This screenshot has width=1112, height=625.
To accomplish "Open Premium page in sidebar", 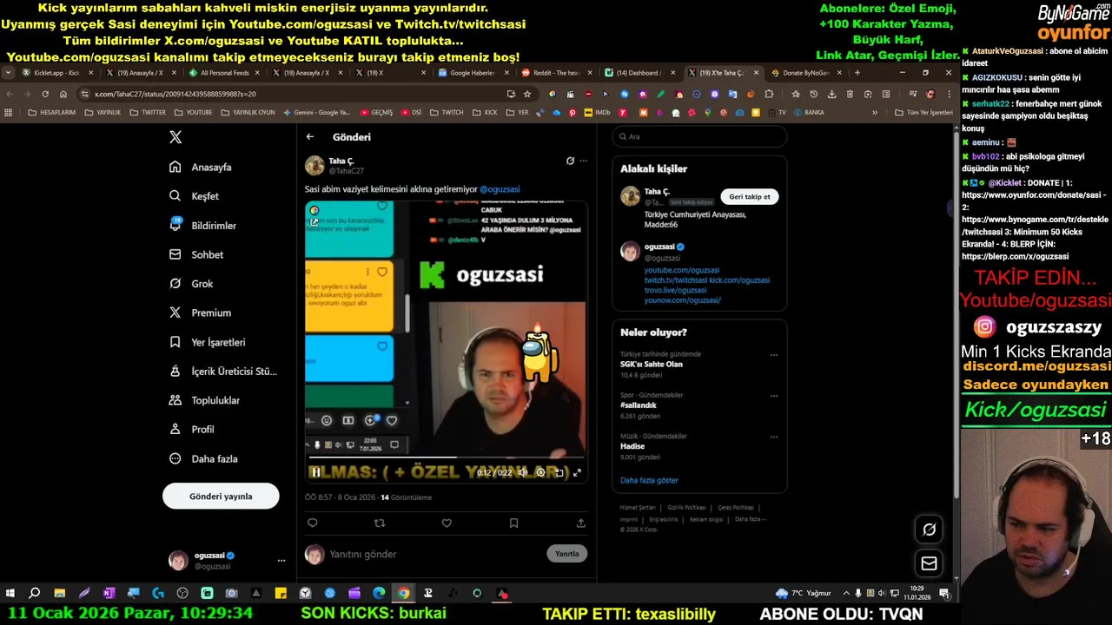I will 200,312.
